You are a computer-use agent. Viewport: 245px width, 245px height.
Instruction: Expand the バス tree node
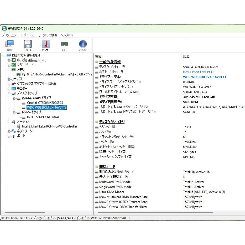(x=9, y=79)
